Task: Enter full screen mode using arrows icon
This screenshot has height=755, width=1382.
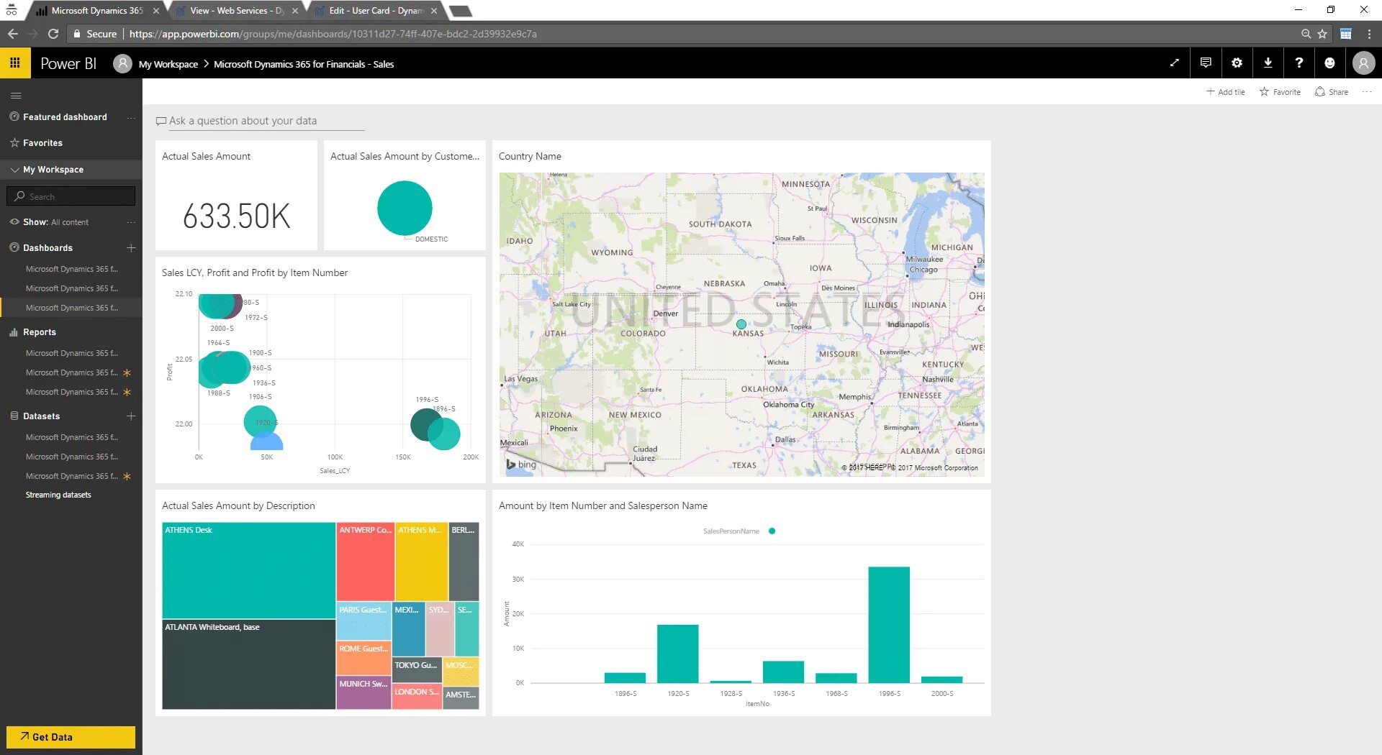Action: tap(1175, 63)
